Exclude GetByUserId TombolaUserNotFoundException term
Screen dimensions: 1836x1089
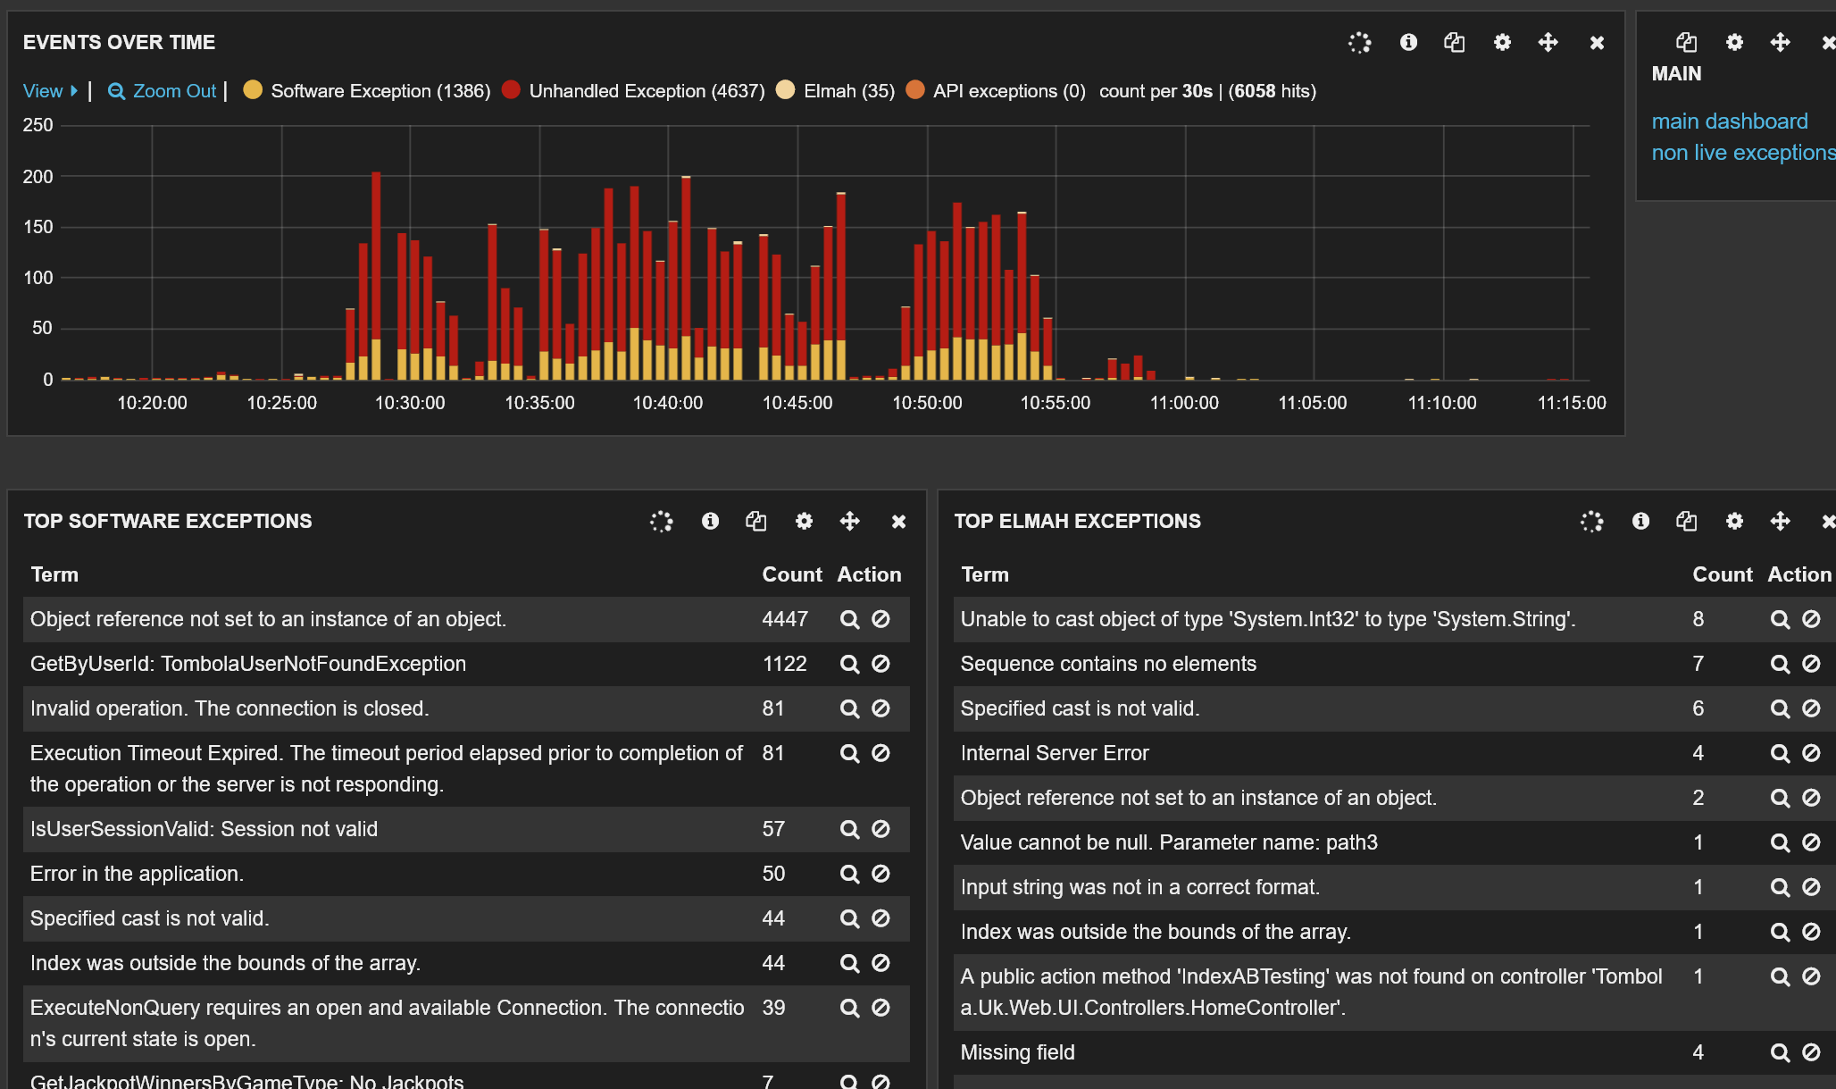pos(880,664)
